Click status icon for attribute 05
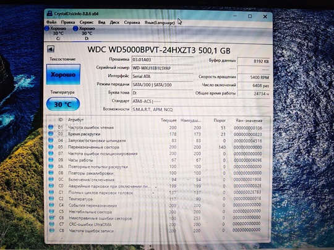 point(51,147)
